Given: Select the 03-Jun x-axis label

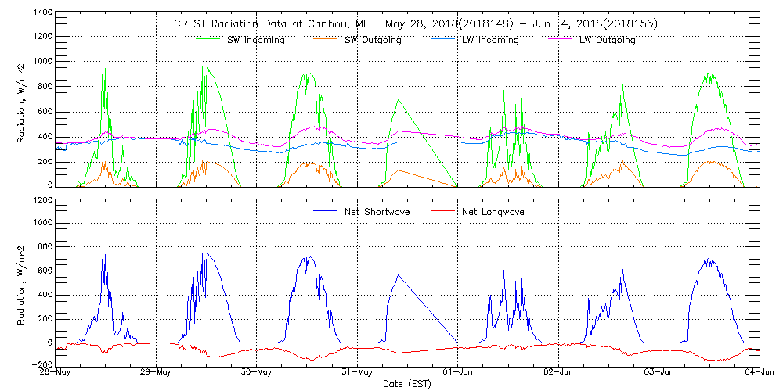Looking at the screenshot, I should click(x=659, y=372).
